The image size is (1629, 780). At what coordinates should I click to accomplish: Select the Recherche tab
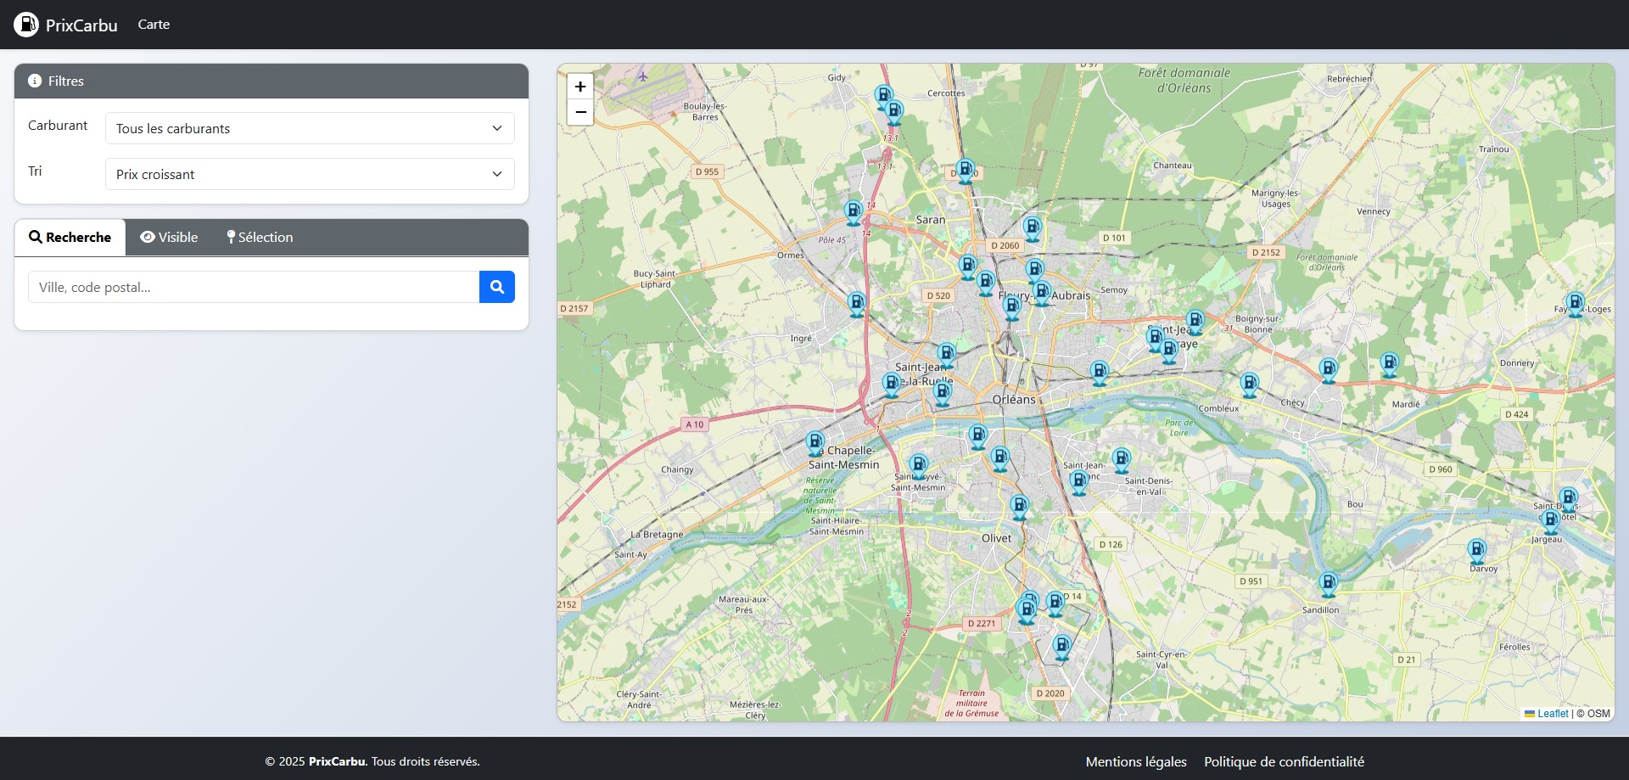[70, 238]
